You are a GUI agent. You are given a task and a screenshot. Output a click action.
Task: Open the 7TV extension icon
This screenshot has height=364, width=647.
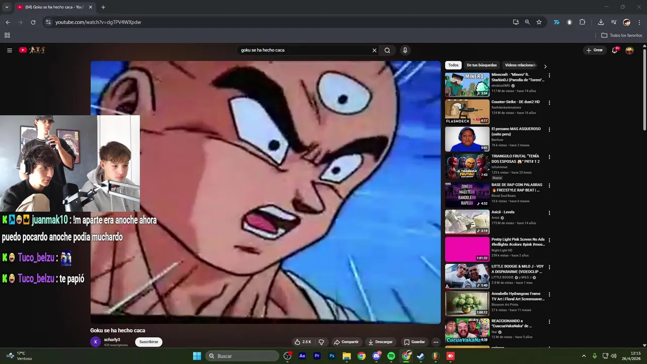[x=557, y=22]
